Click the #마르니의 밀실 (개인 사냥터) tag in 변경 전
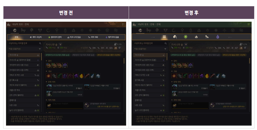The width and height of the screenshot is (257, 130). [x=109, y=55]
